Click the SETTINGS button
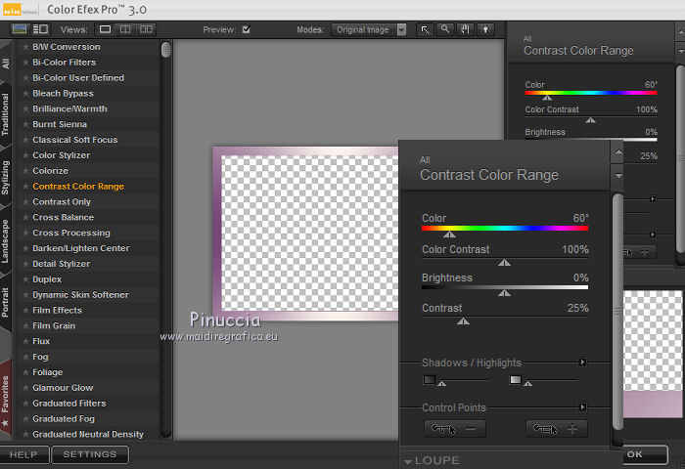 click(90, 454)
